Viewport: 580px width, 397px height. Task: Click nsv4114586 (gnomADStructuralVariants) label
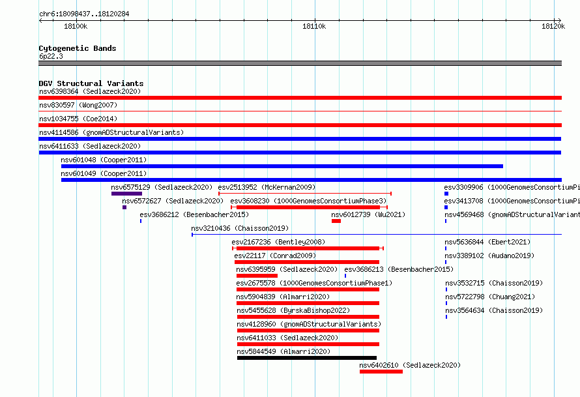tap(111, 132)
